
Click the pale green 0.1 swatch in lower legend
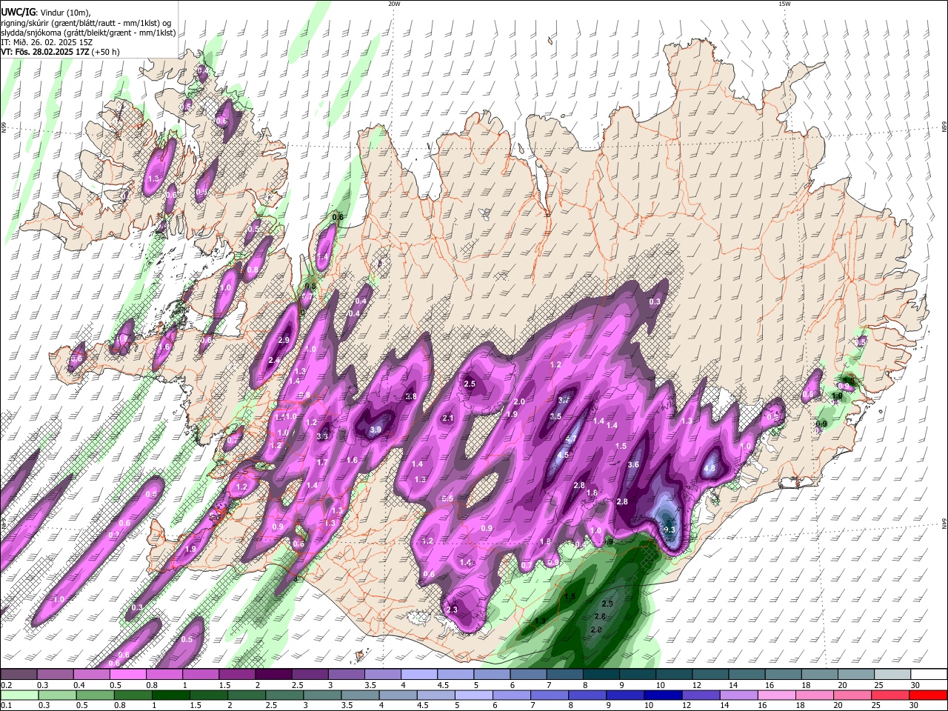pos(19,695)
